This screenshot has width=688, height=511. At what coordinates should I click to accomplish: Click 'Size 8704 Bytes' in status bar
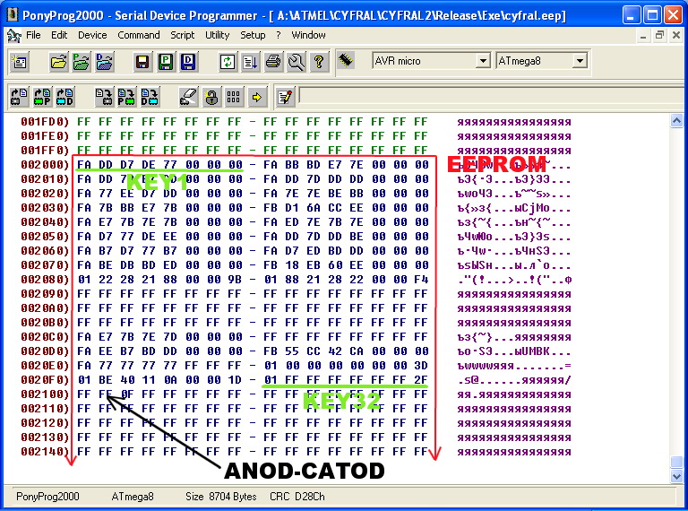220,497
